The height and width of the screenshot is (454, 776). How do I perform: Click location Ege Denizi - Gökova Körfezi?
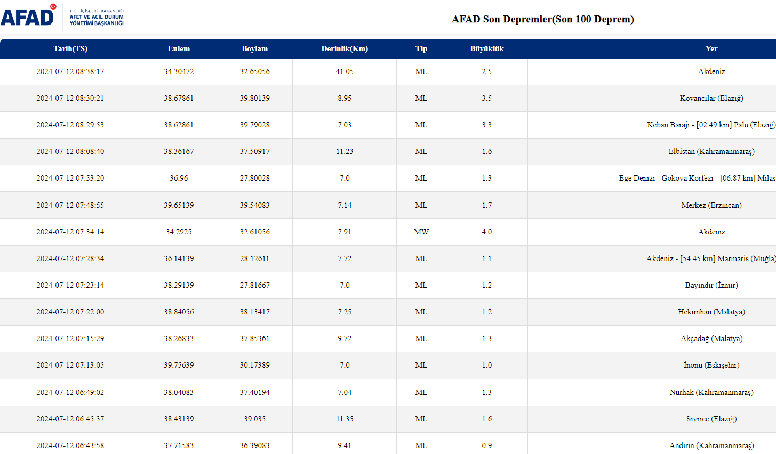coord(698,178)
